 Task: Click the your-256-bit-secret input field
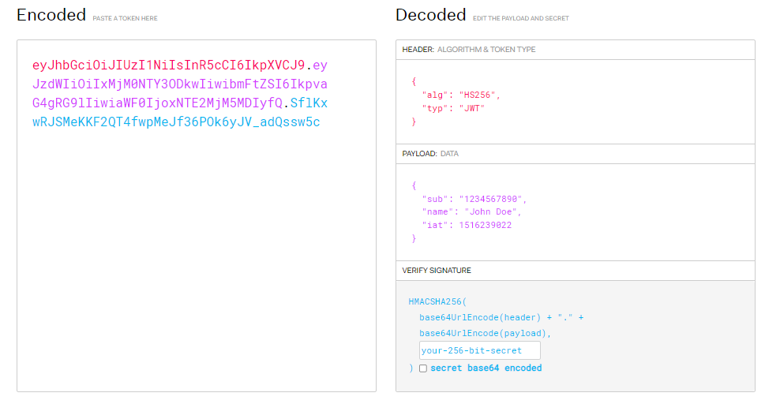479,350
